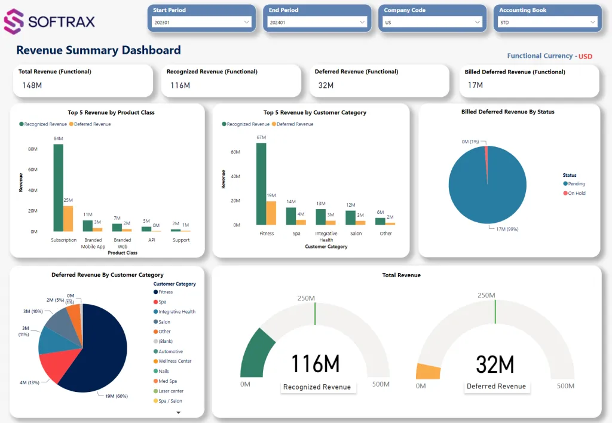The image size is (612, 423).
Task: Click Recognized Revenue legend in Product Class chart
Action: (x=22, y=124)
